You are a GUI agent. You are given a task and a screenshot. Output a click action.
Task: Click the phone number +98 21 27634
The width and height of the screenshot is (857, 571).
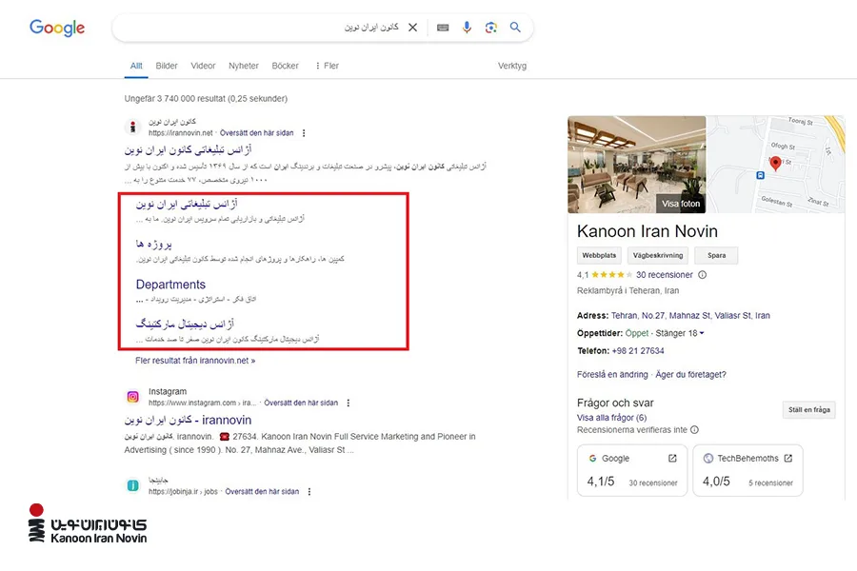[x=638, y=351]
